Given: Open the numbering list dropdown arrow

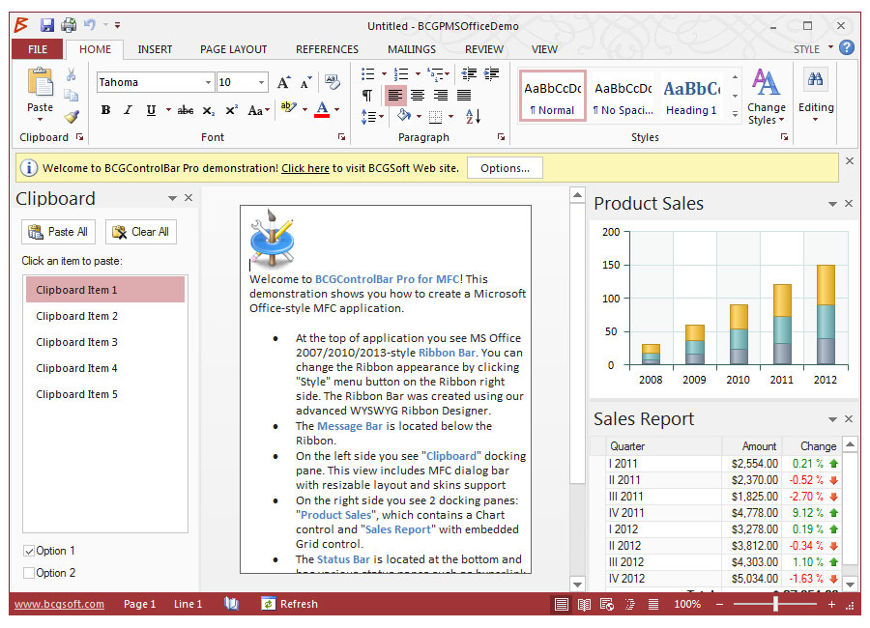Looking at the screenshot, I should tap(418, 73).
